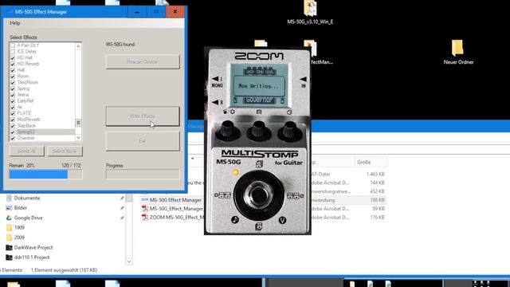Viewport: 510px width, 287px height.
Task: Click the empty Progress bar
Action: tap(143, 175)
